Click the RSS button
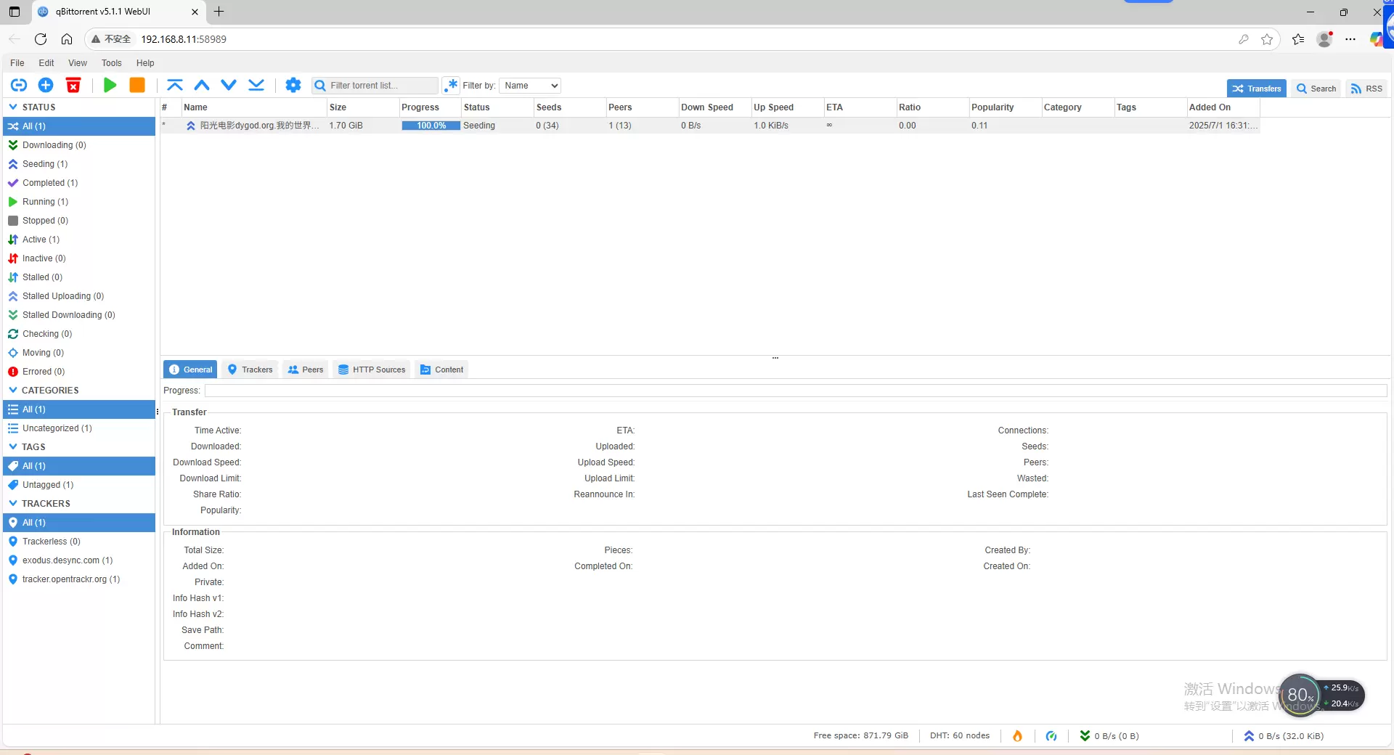This screenshot has width=1394, height=755. pos(1366,89)
